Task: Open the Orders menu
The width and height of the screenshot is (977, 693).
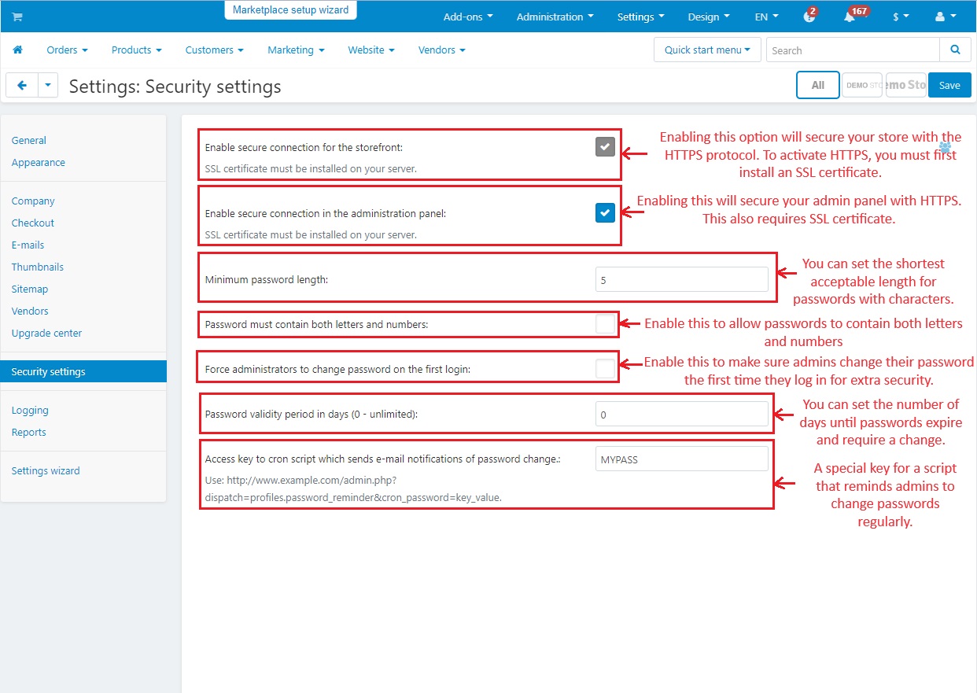Action: point(67,50)
